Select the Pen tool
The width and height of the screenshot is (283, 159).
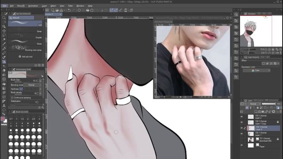pyautogui.click(x=4, y=49)
